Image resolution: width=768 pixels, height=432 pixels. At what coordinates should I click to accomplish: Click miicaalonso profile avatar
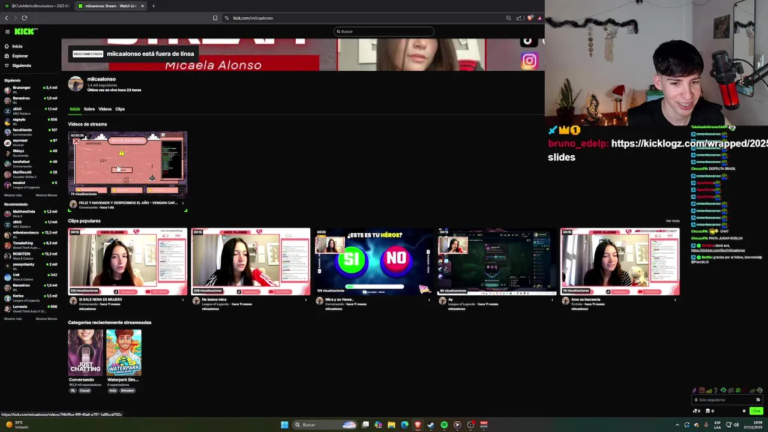[x=76, y=84]
